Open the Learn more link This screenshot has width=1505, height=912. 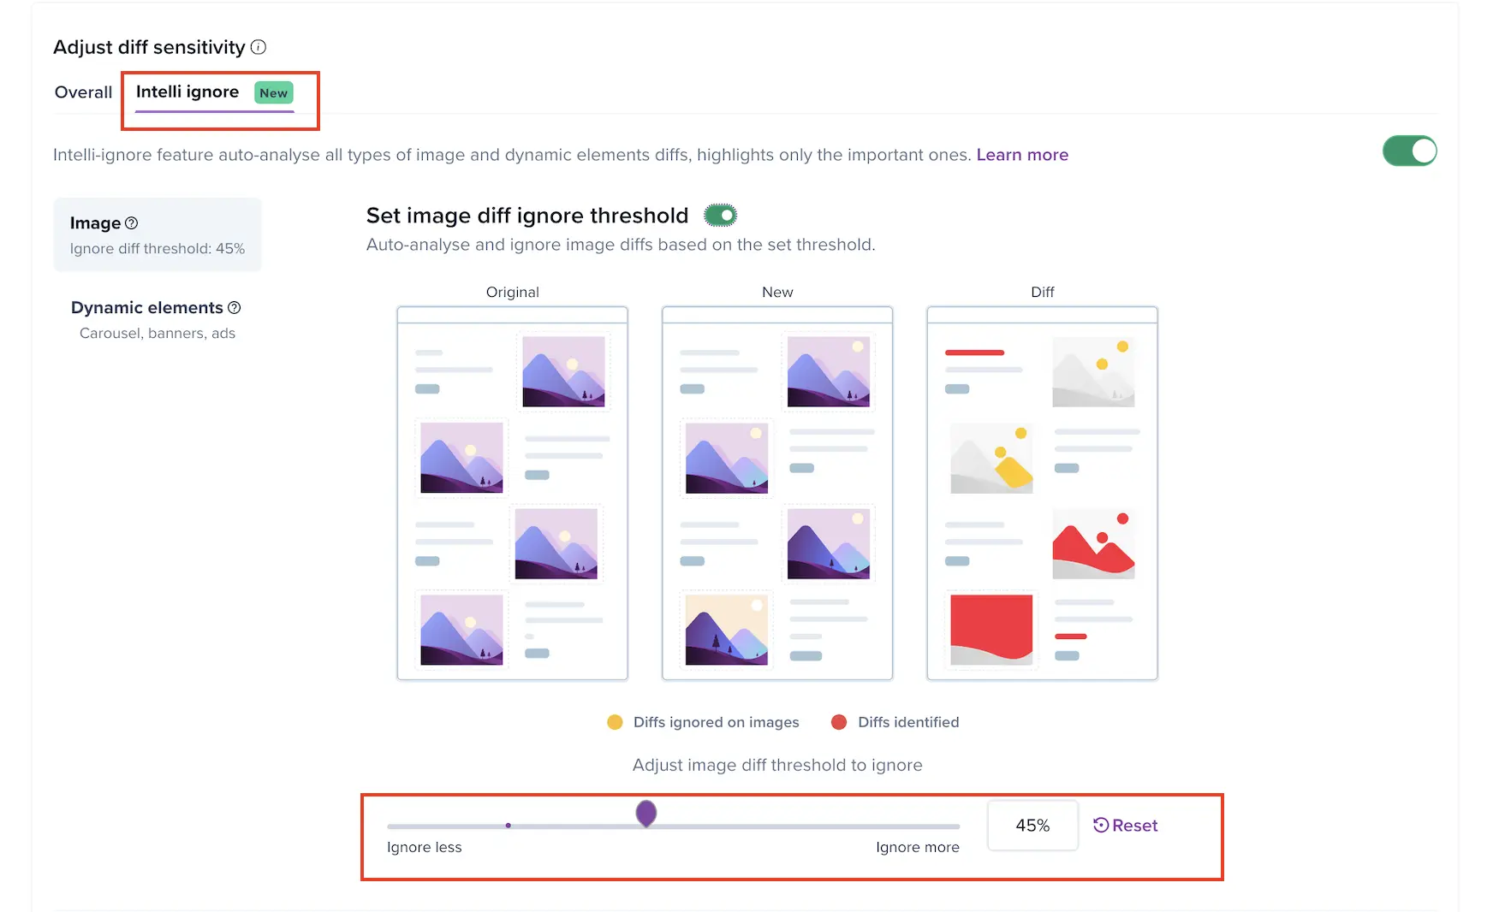pos(1022,155)
